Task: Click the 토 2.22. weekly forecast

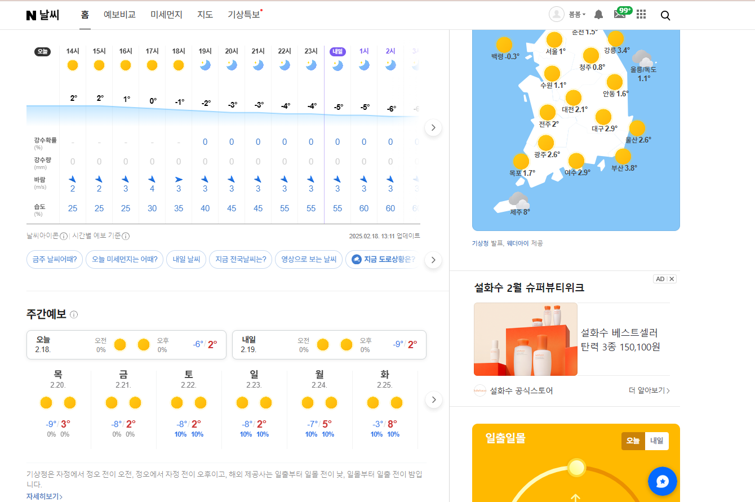Action: coord(189,403)
